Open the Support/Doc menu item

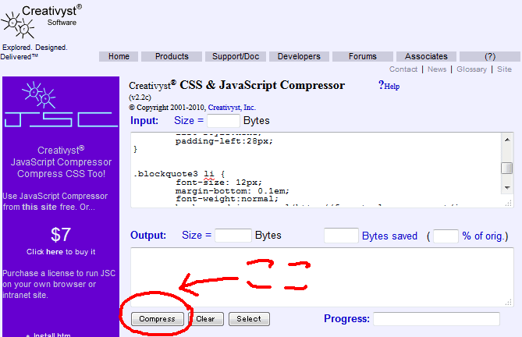pos(236,56)
